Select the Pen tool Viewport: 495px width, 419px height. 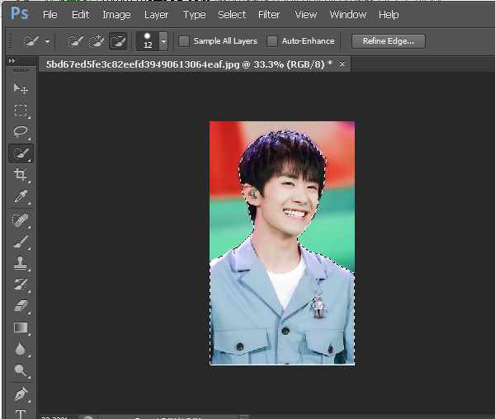pyautogui.click(x=21, y=393)
